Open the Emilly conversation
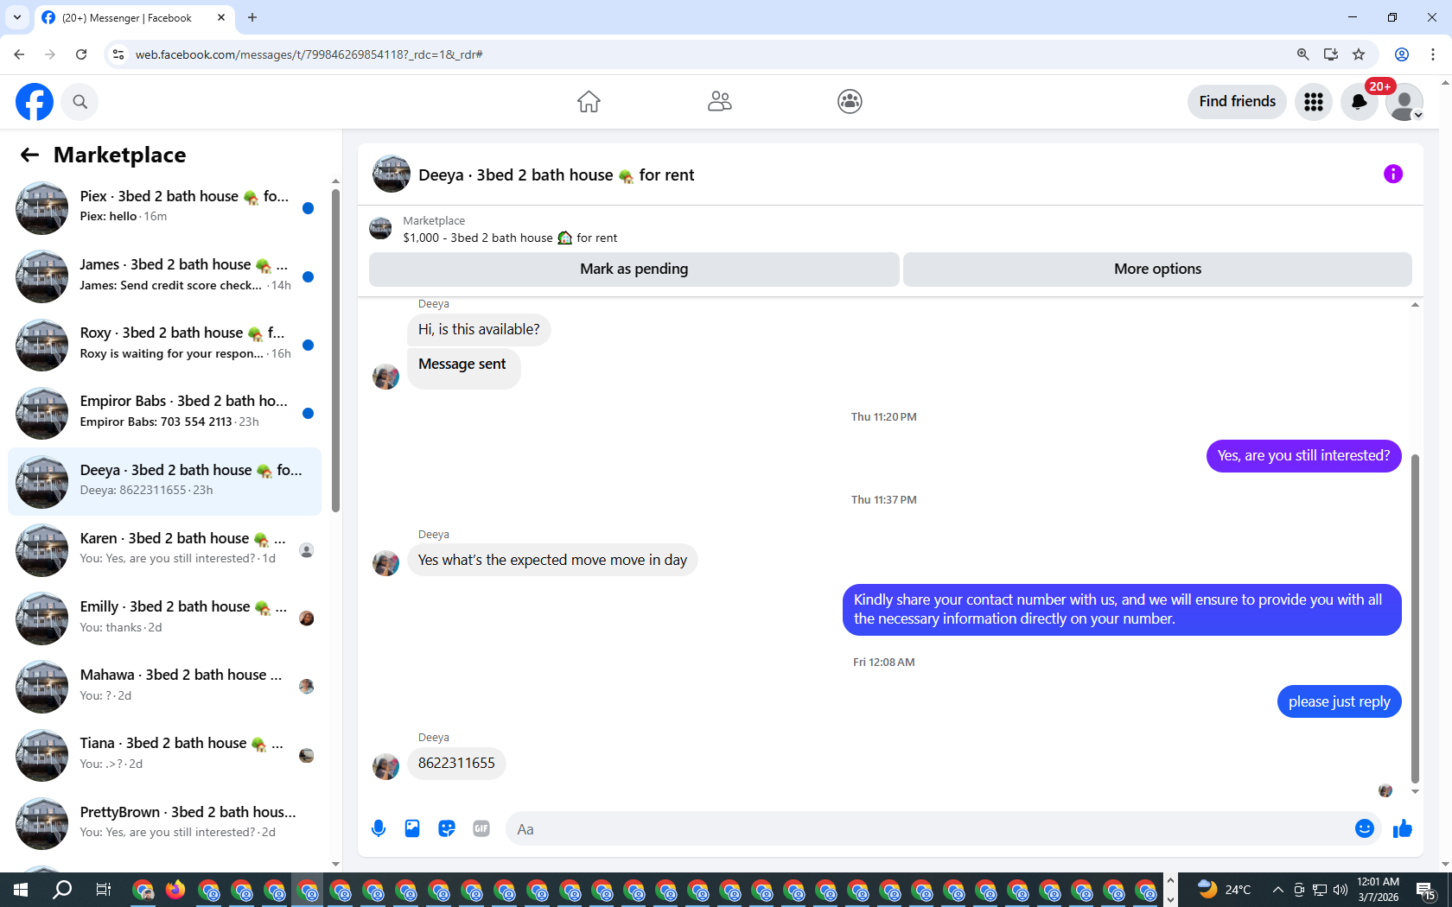This screenshot has height=907, width=1452. (164, 618)
